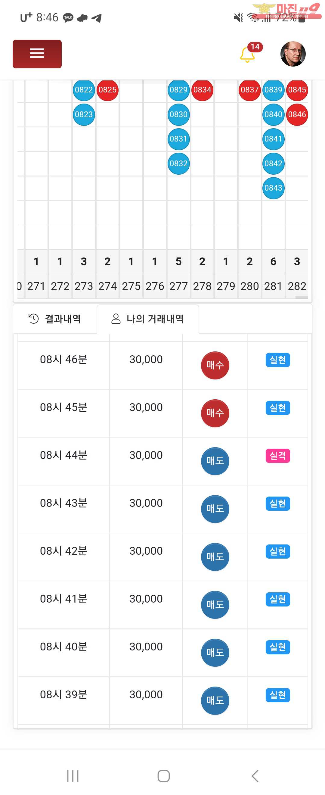Click 매도 badge in 08시 44분 row
The image size is (325, 795).
(215, 461)
